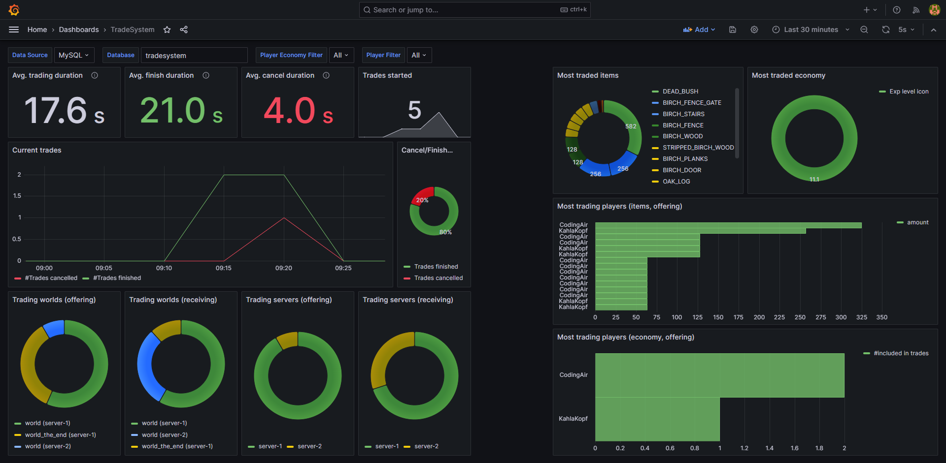Click the DEAD_BUSH legend link

(680, 91)
